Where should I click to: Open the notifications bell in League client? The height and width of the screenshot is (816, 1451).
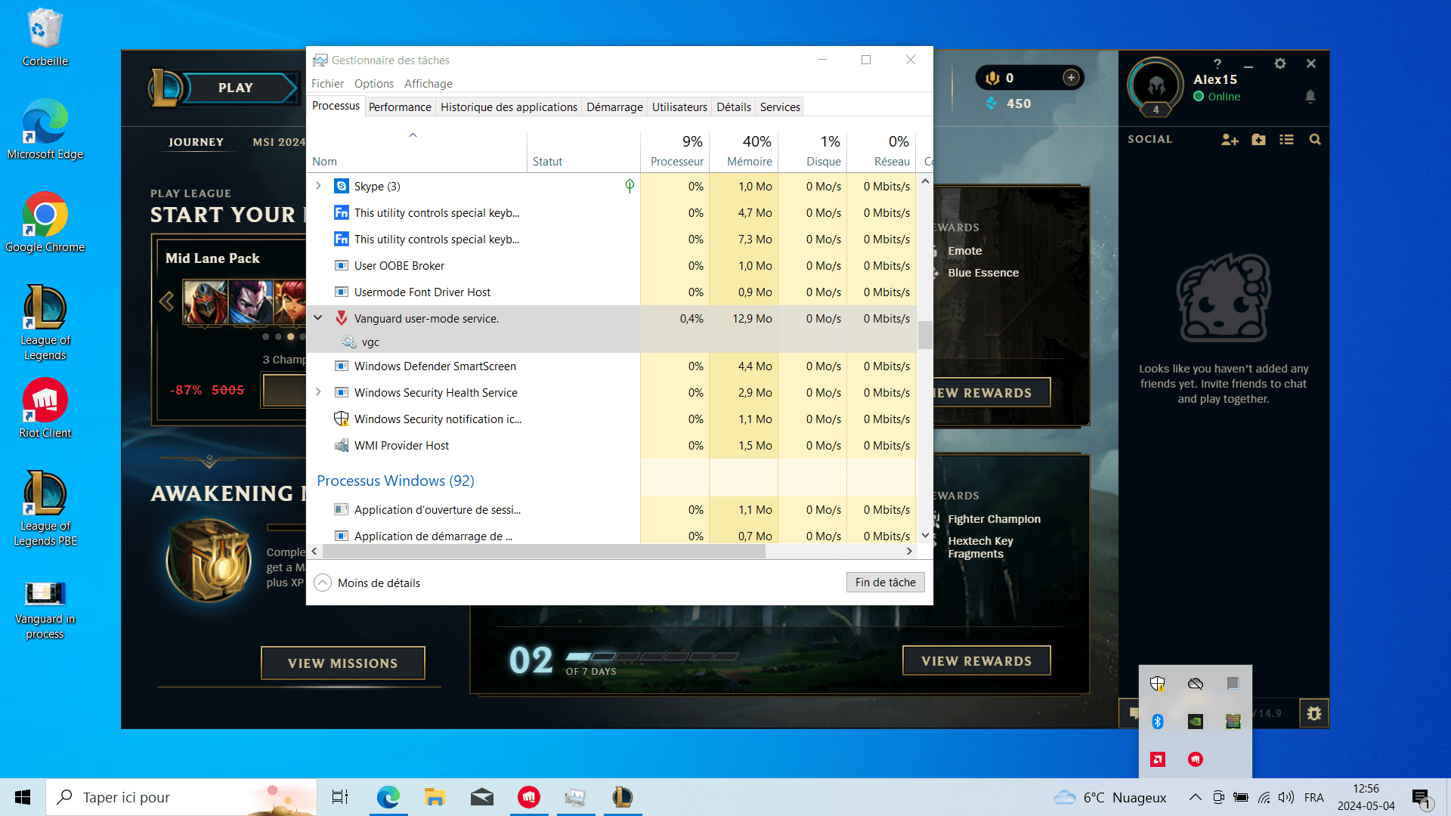tap(1310, 97)
